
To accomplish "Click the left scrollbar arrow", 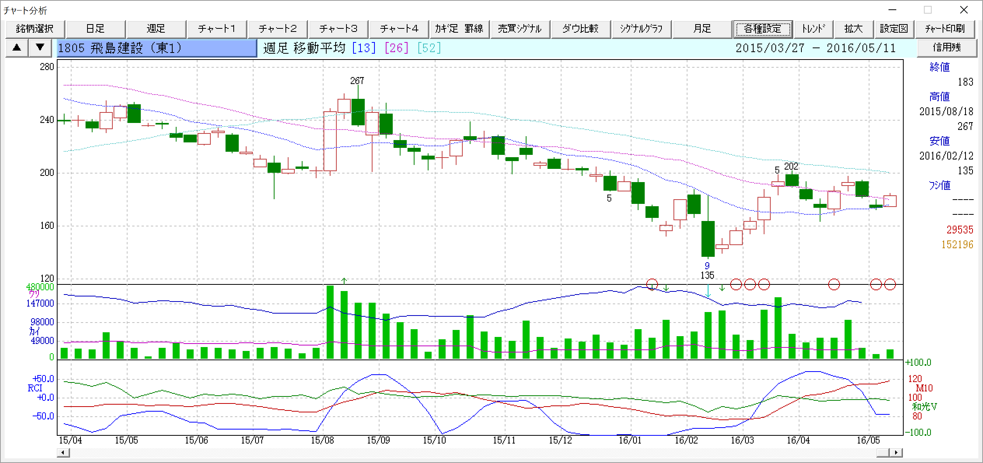I will (x=63, y=452).
